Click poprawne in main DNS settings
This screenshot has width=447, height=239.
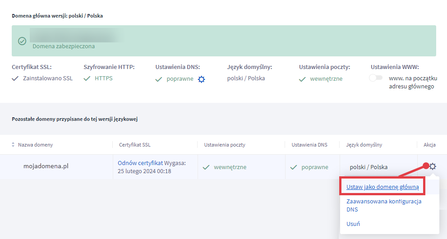click(x=180, y=79)
